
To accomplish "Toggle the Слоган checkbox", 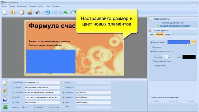I will pyautogui.click(x=13, y=87).
